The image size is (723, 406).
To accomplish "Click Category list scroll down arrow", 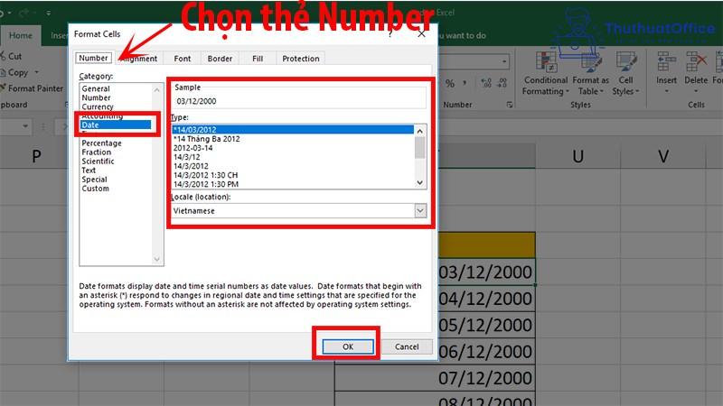I will [x=156, y=259].
